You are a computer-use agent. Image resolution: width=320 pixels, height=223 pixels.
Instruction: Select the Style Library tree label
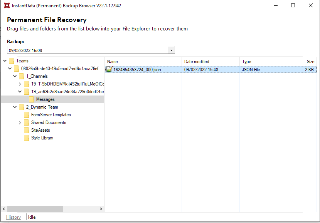(x=42, y=138)
